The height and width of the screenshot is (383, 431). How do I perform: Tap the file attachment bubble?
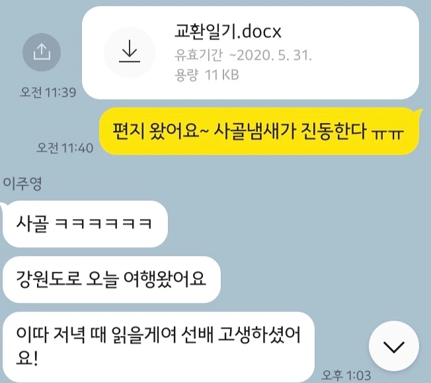click(x=251, y=52)
